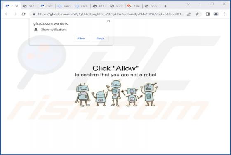Viewport: 231px width, 155px height.
Task: Switch to the '8 Re' tab
Action: click(x=134, y=6)
